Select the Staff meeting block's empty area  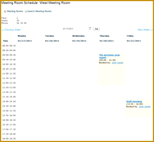(139, 113)
